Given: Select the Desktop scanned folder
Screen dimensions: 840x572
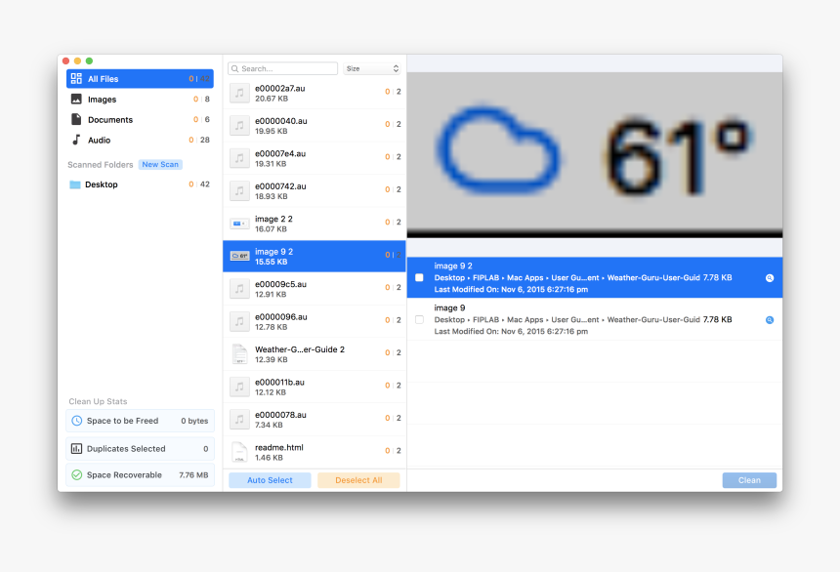Looking at the screenshot, I should coord(101,184).
